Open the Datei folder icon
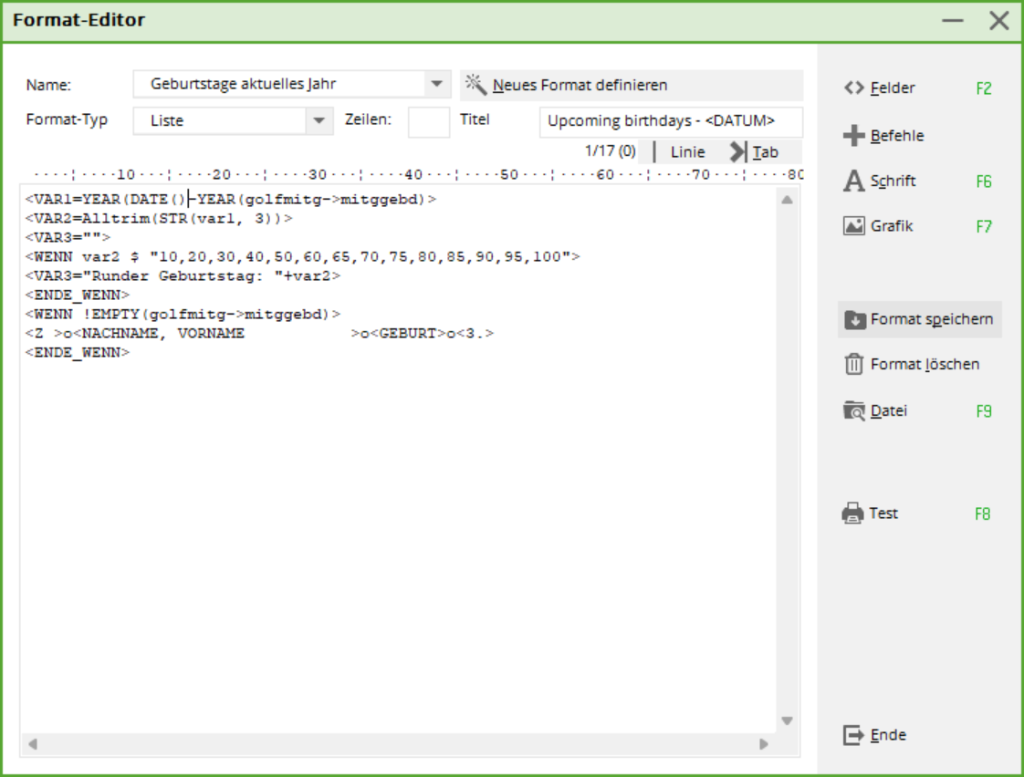The width and height of the screenshot is (1024, 777). click(x=853, y=411)
